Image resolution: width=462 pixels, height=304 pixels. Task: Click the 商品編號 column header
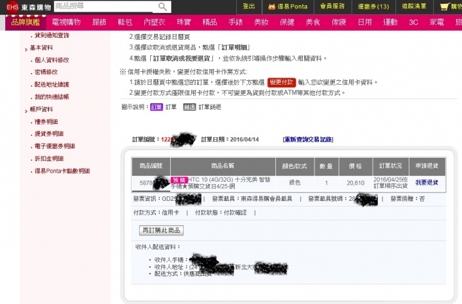pyautogui.click(x=151, y=166)
